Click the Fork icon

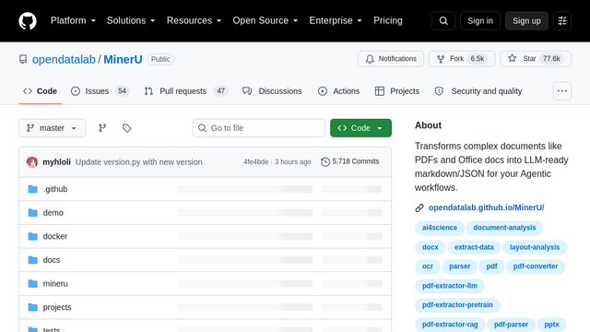(x=441, y=59)
